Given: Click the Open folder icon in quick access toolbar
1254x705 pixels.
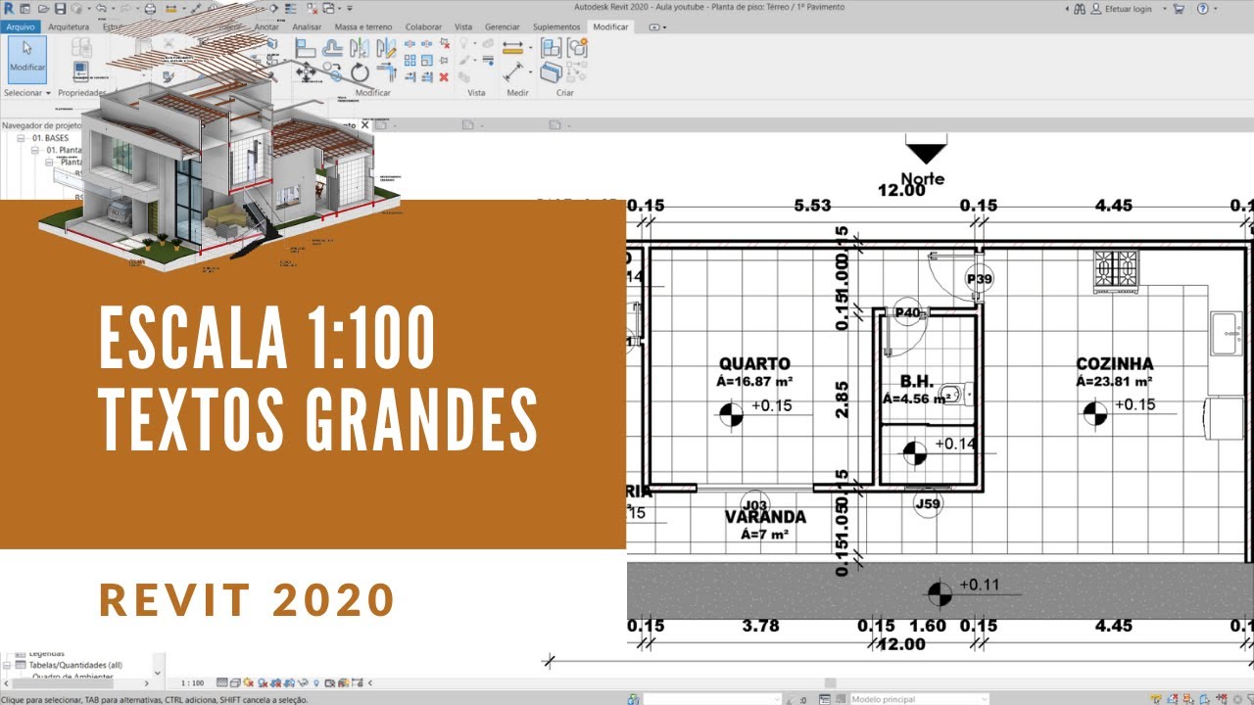Looking at the screenshot, I should pos(43,9).
